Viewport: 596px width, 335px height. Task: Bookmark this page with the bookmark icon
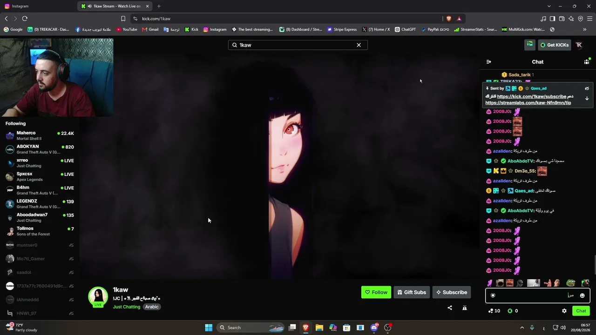[123, 19]
